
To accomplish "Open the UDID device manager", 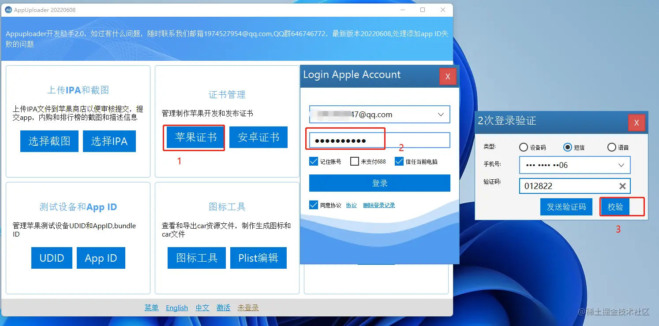I will (x=51, y=258).
